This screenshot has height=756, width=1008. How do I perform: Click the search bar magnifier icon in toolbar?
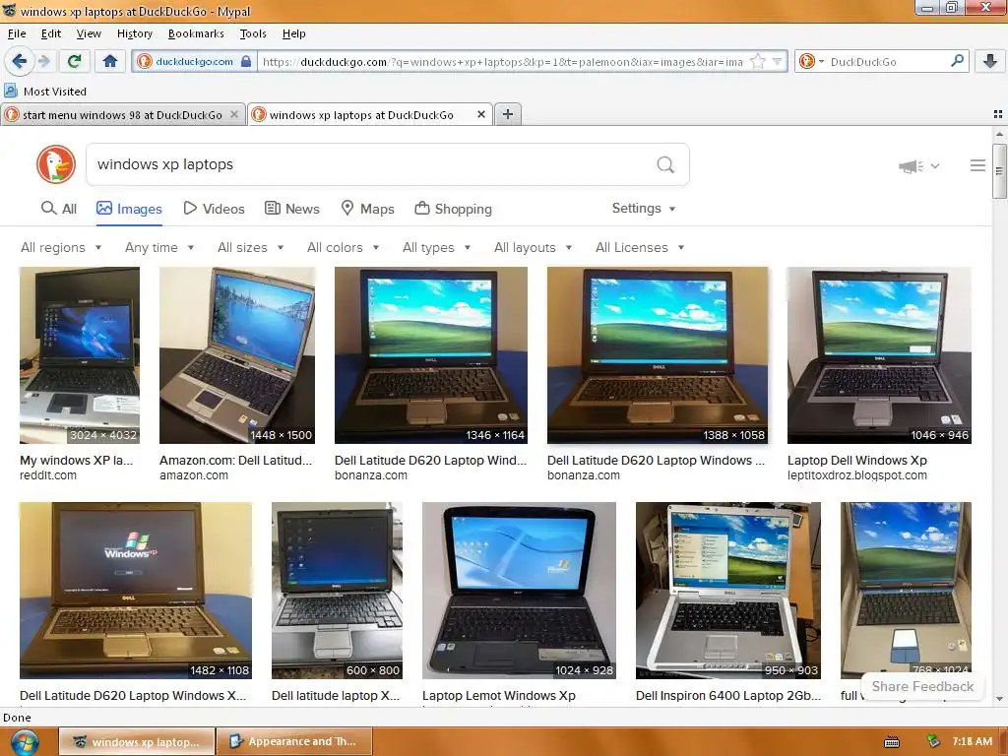click(x=957, y=61)
